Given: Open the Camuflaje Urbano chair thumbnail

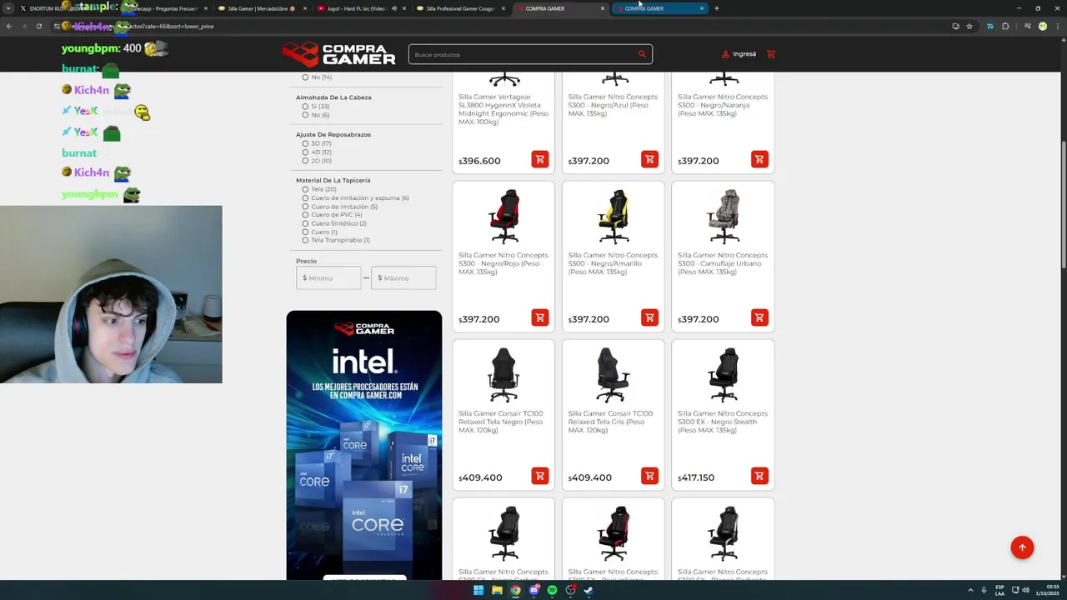Looking at the screenshot, I should click(x=723, y=217).
